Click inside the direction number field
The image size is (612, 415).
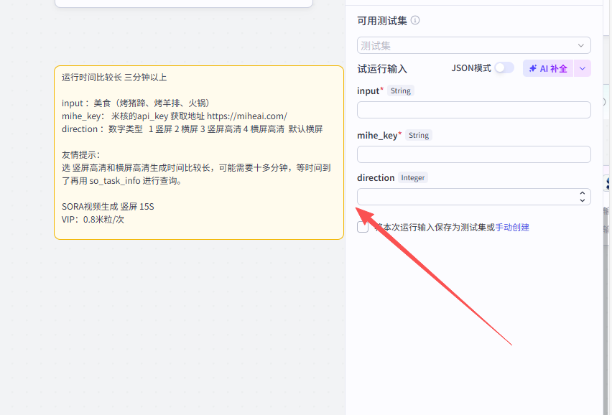click(467, 197)
